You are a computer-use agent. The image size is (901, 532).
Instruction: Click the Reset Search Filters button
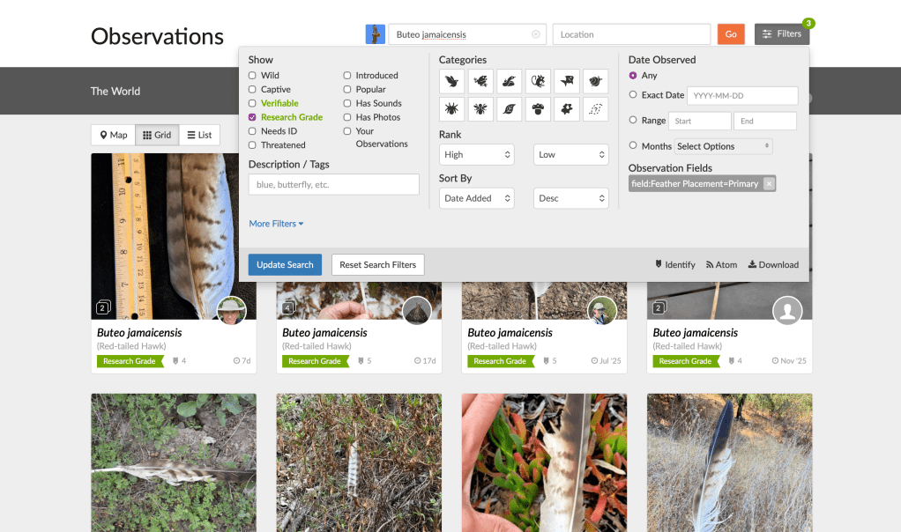pos(377,265)
